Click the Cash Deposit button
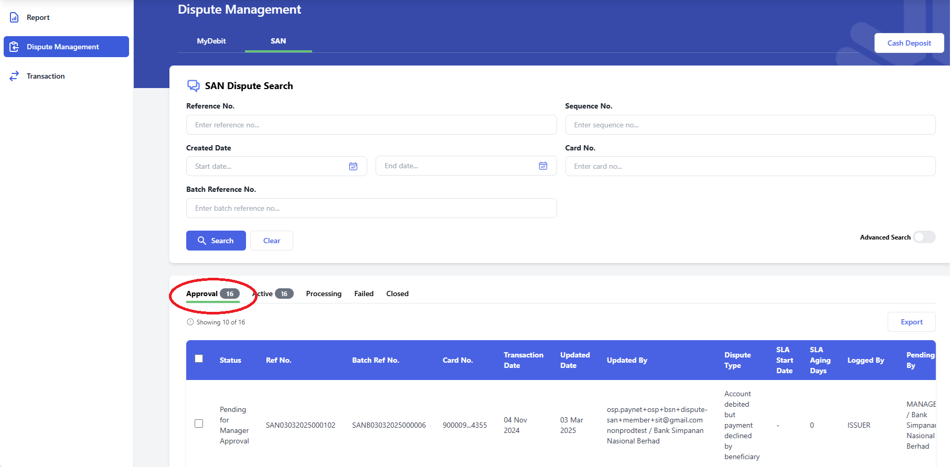The image size is (951, 467). pos(909,43)
